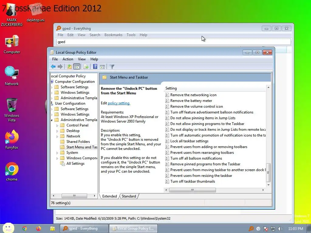Click the Remove the battery meter policy icon
The width and height of the screenshot is (311, 233).
(167, 101)
